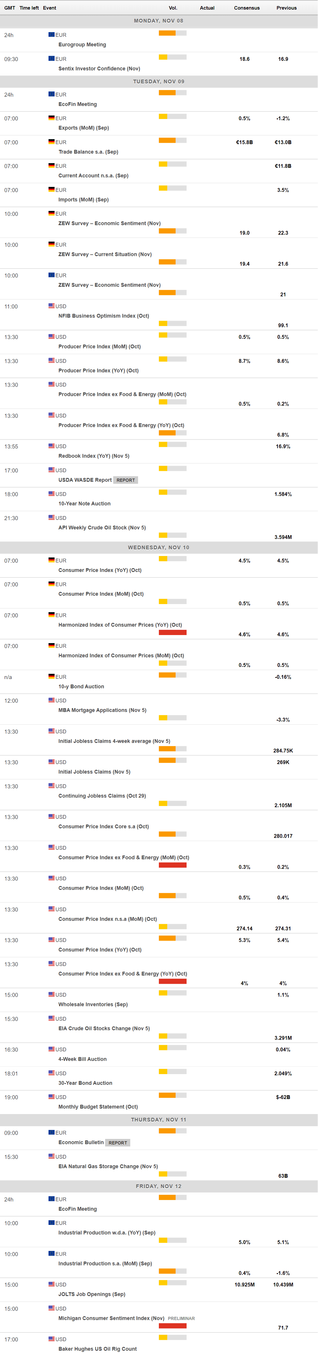The image size is (318, 1356).
Task: Click the REPORT badge next to Economic Bulletin
Action: click(x=118, y=1143)
